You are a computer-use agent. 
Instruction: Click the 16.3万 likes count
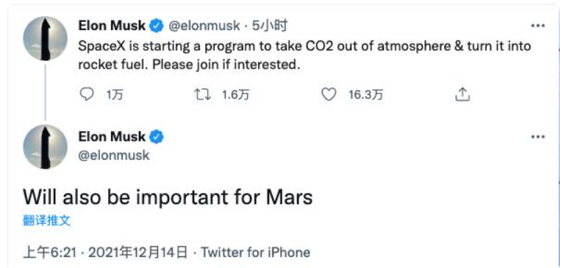pyautogui.click(x=365, y=95)
